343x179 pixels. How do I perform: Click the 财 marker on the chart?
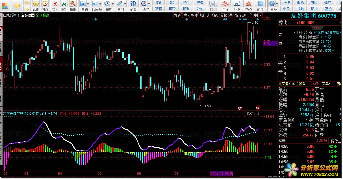coord(240,108)
